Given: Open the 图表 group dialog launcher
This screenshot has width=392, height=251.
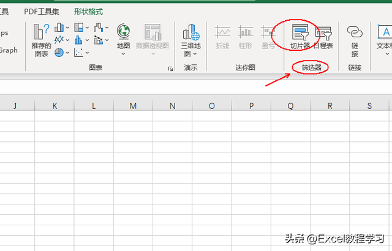Looking at the screenshot, I should 170,69.
